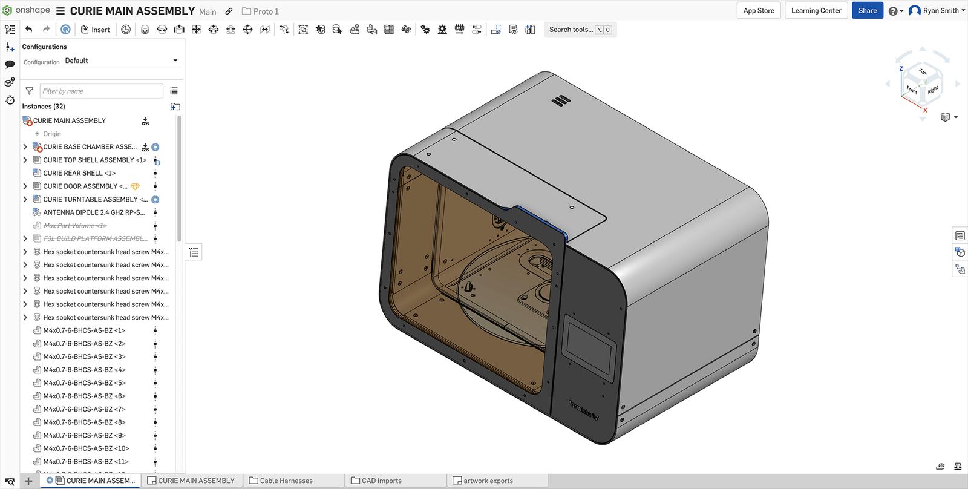The height and width of the screenshot is (489, 968).
Task: Click the Insert button in the toolbar
Action: (96, 29)
